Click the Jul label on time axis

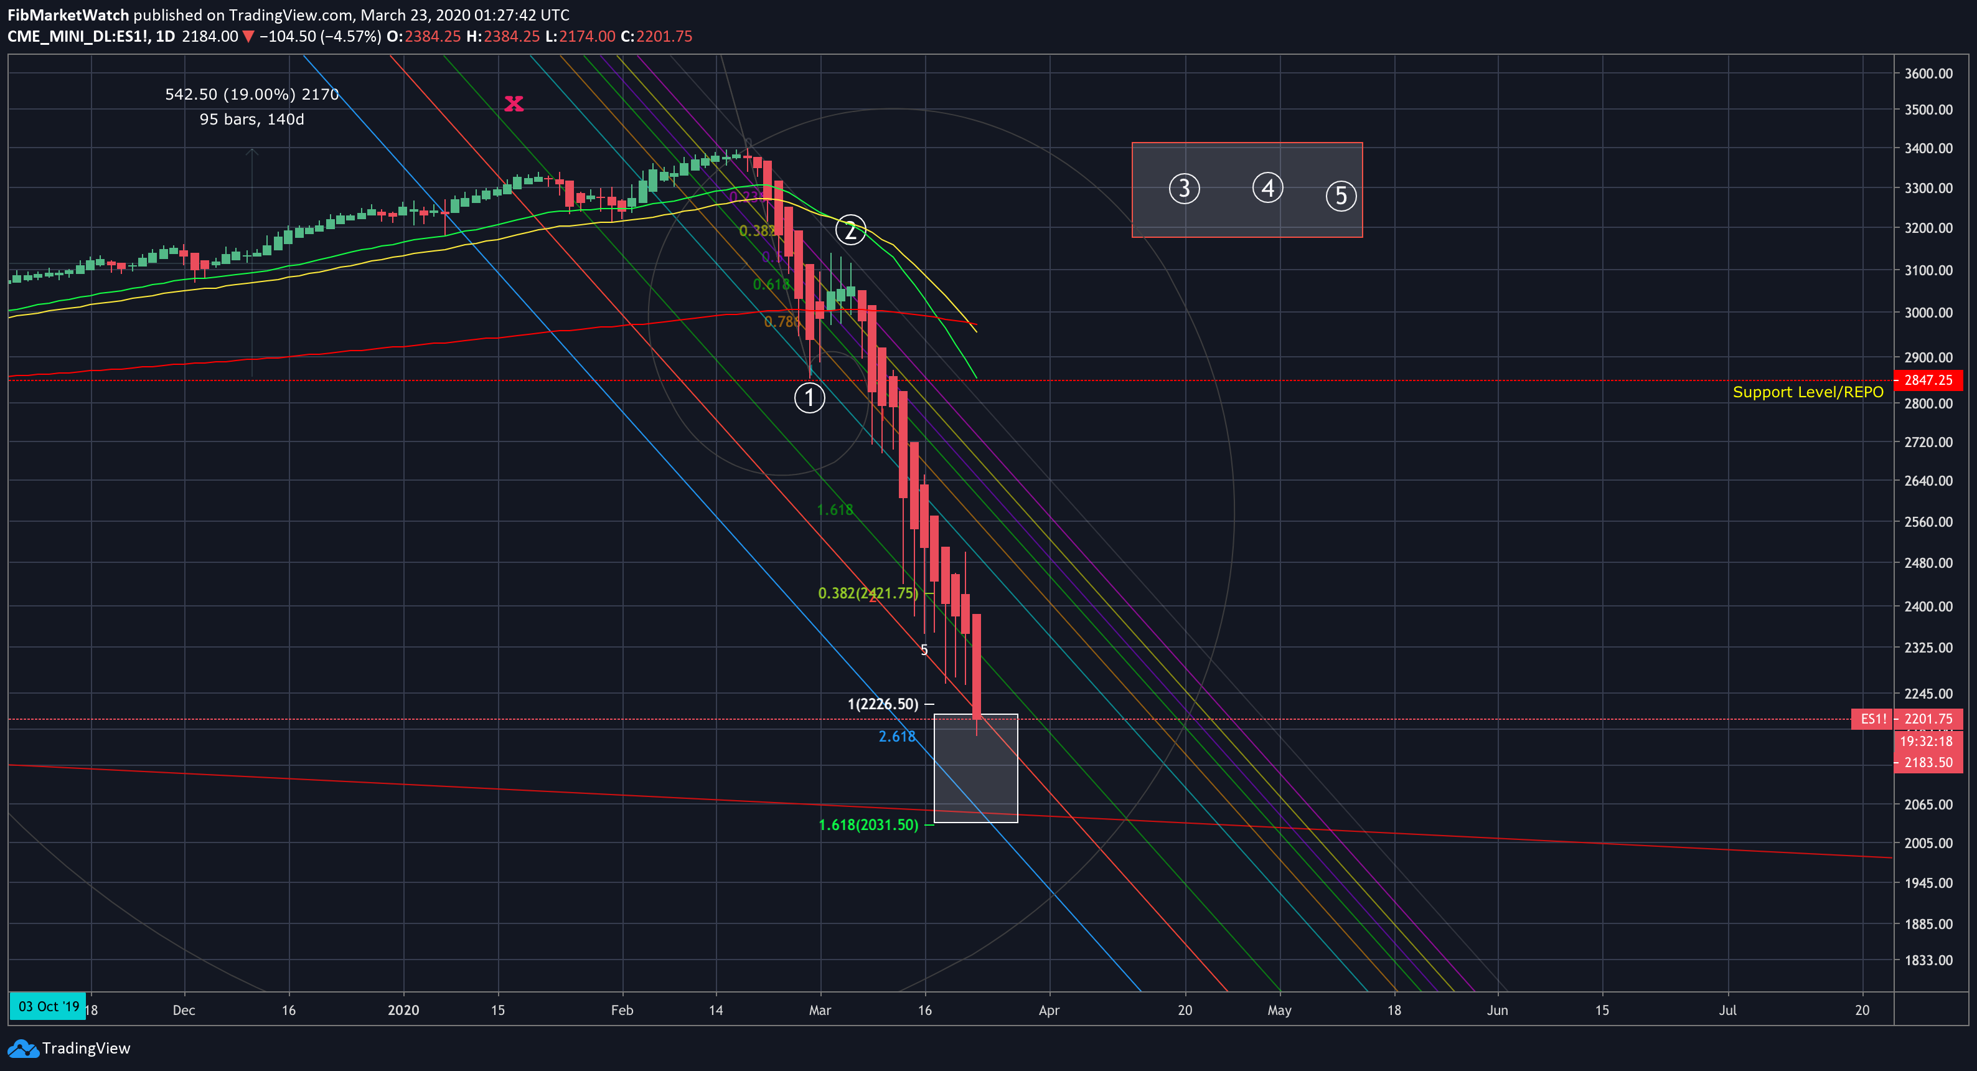pyautogui.click(x=1727, y=1009)
